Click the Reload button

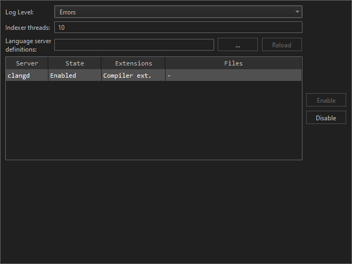[x=282, y=45]
